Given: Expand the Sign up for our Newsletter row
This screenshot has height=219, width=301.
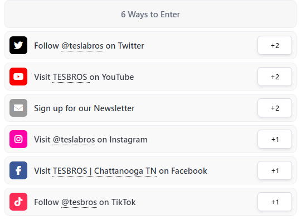Looking at the screenshot, I should click(151, 108).
